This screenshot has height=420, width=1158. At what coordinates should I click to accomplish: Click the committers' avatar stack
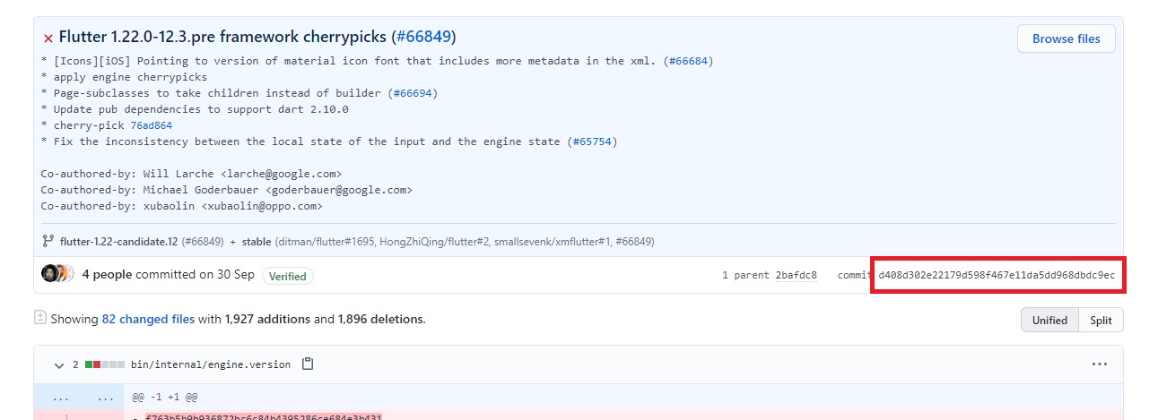[x=57, y=274]
